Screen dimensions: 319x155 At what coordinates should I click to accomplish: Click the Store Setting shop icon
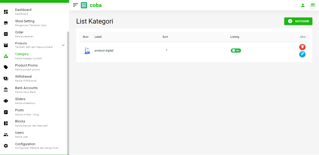[6, 23]
